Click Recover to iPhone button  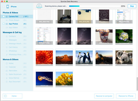click(x=126, y=96)
